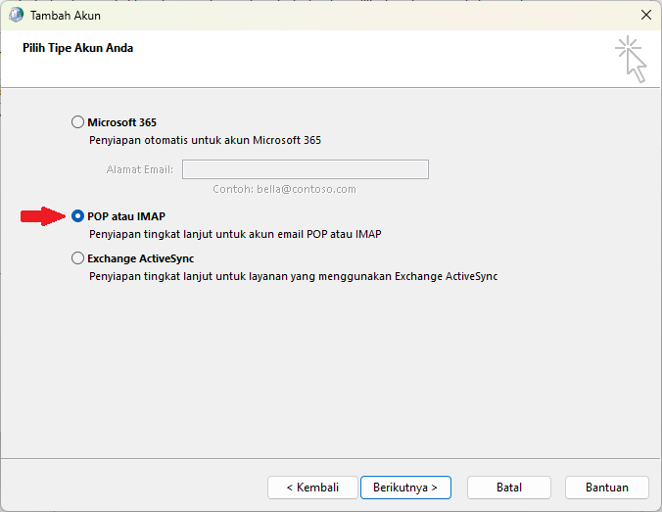Close the Tambah Akun dialog

tap(645, 16)
